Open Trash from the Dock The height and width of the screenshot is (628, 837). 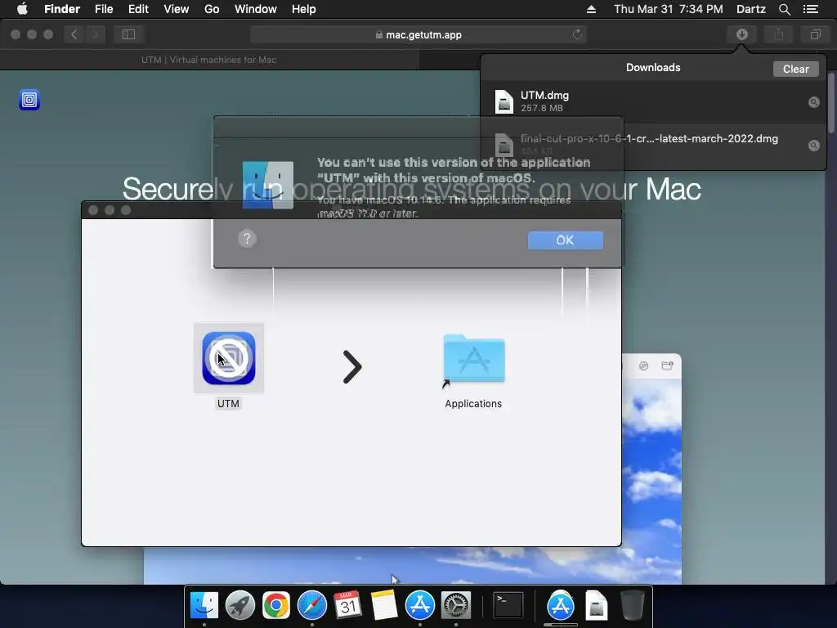point(633,605)
